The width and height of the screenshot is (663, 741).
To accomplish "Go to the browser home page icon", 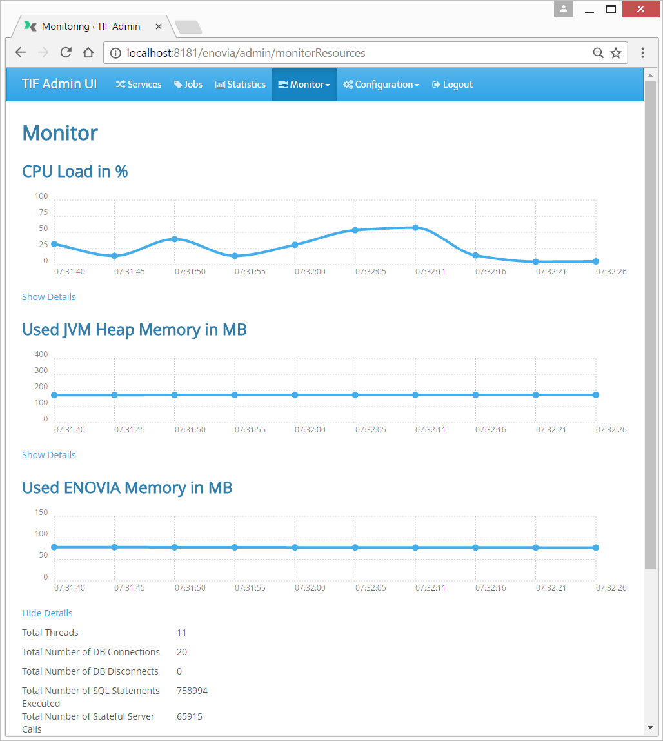I will (x=89, y=53).
